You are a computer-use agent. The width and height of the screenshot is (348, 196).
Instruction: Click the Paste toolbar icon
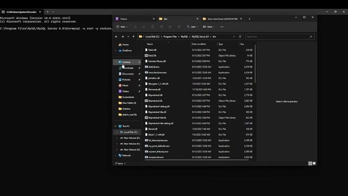pos(153,27)
